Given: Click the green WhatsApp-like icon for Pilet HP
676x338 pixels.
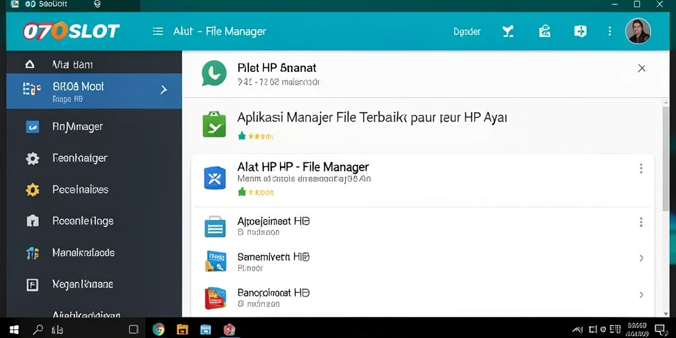Looking at the screenshot, I should click(x=214, y=73).
